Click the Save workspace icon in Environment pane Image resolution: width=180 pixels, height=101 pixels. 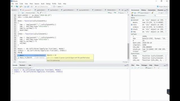pos(135,13)
